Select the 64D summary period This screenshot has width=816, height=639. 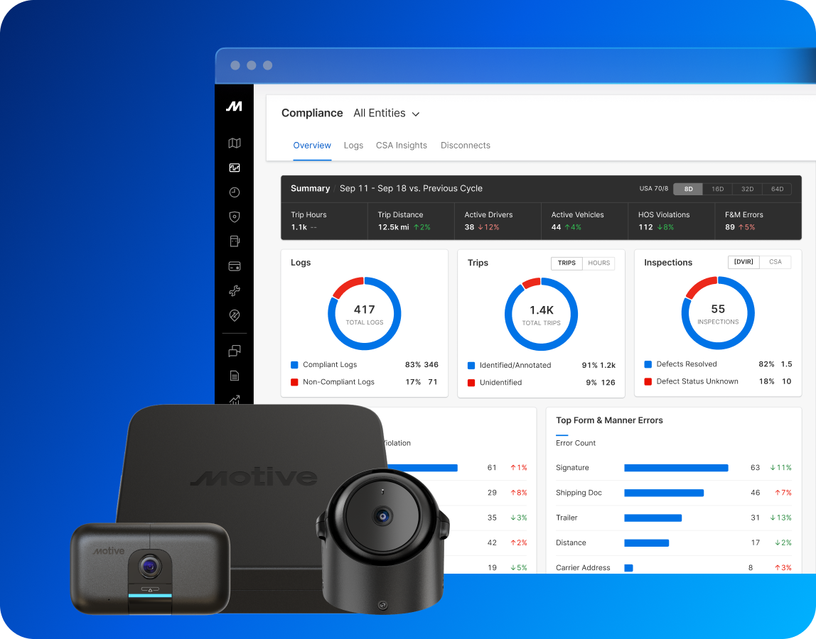pyautogui.click(x=777, y=189)
